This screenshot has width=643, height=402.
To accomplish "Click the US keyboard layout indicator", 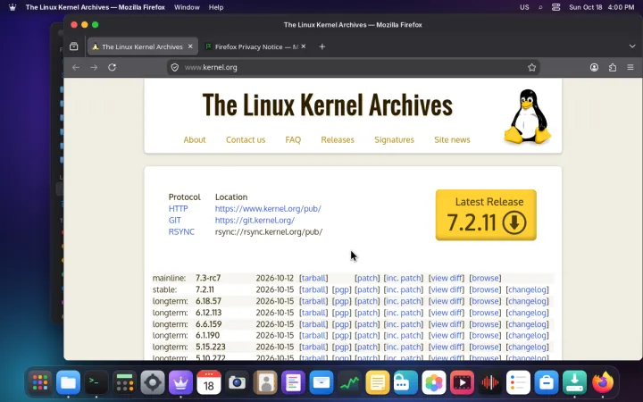I will coord(524,7).
